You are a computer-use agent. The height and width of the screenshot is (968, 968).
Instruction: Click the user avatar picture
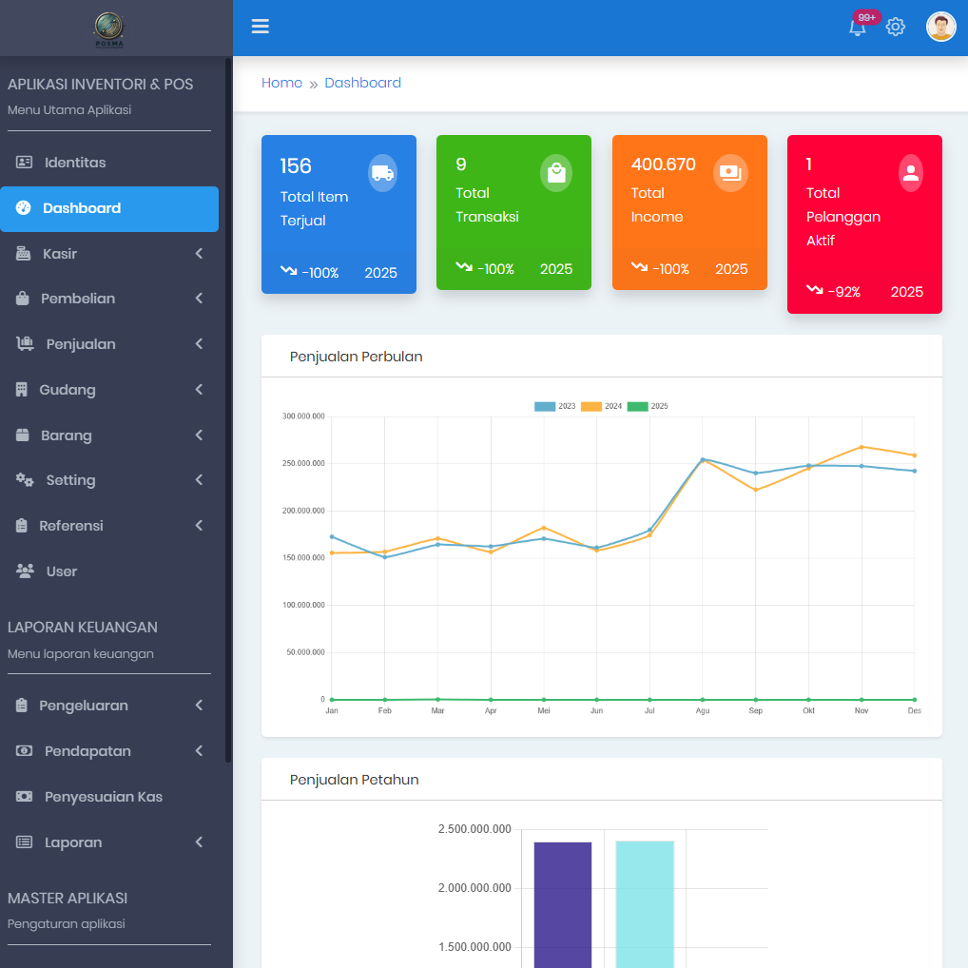[x=940, y=27]
